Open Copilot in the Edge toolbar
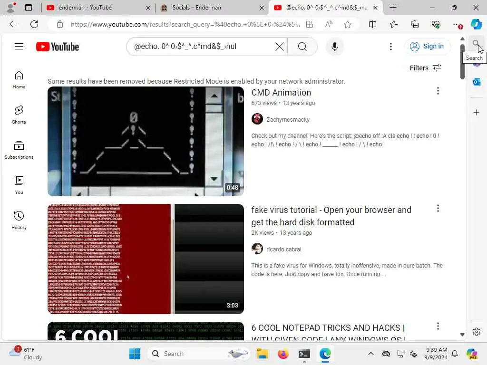Viewport: 487px width, 365px height. click(476, 24)
